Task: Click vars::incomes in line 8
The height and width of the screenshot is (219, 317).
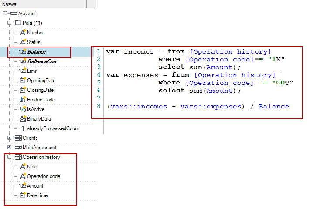Action: tap(139, 106)
